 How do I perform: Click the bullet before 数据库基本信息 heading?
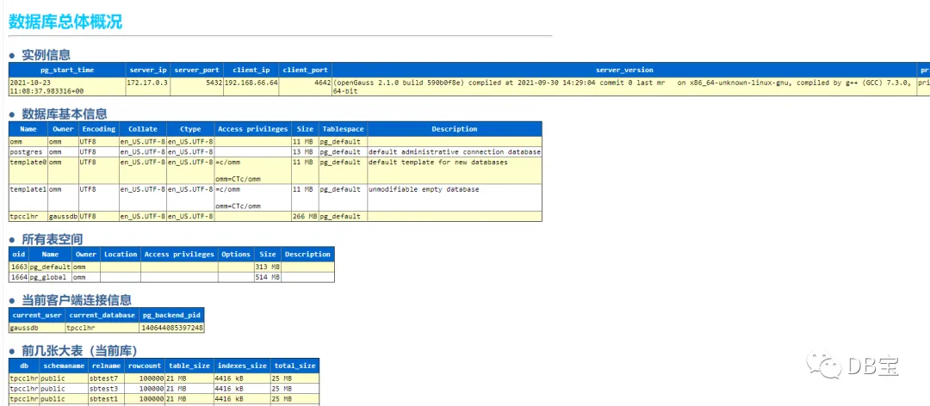pyautogui.click(x=12, y=114)
